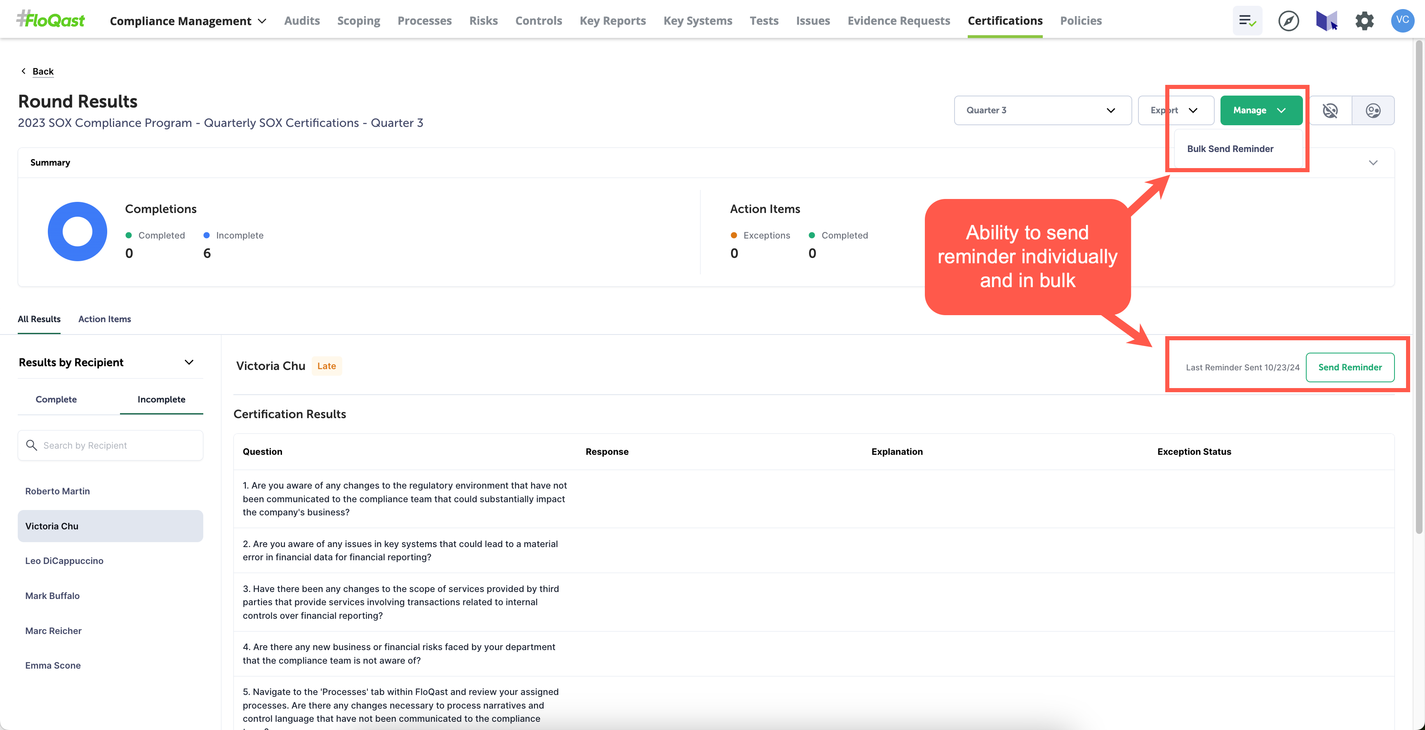Click the page vertical scrollbar

point(1419,288)
